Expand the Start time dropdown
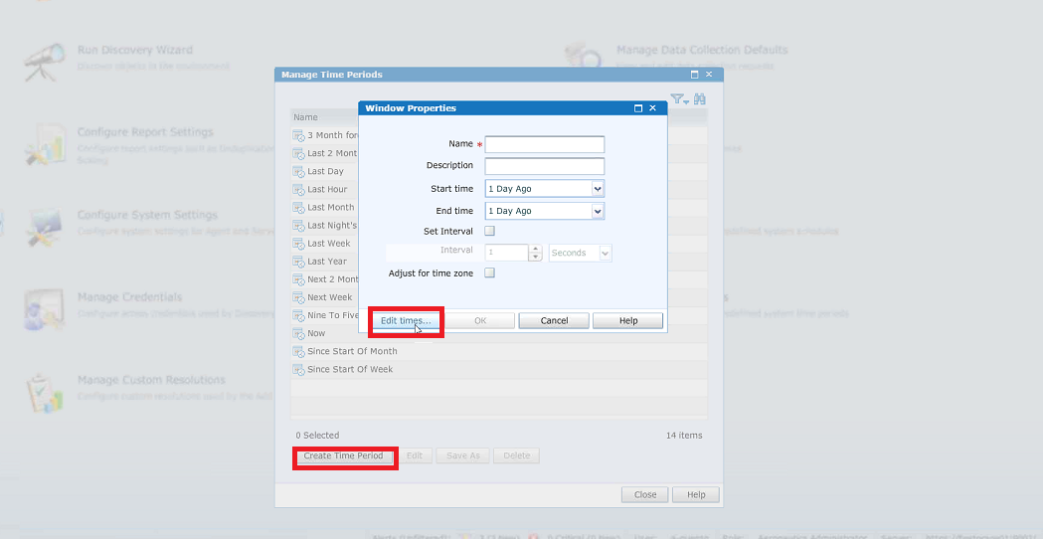 pyautogui.click(x=598, y=189)
